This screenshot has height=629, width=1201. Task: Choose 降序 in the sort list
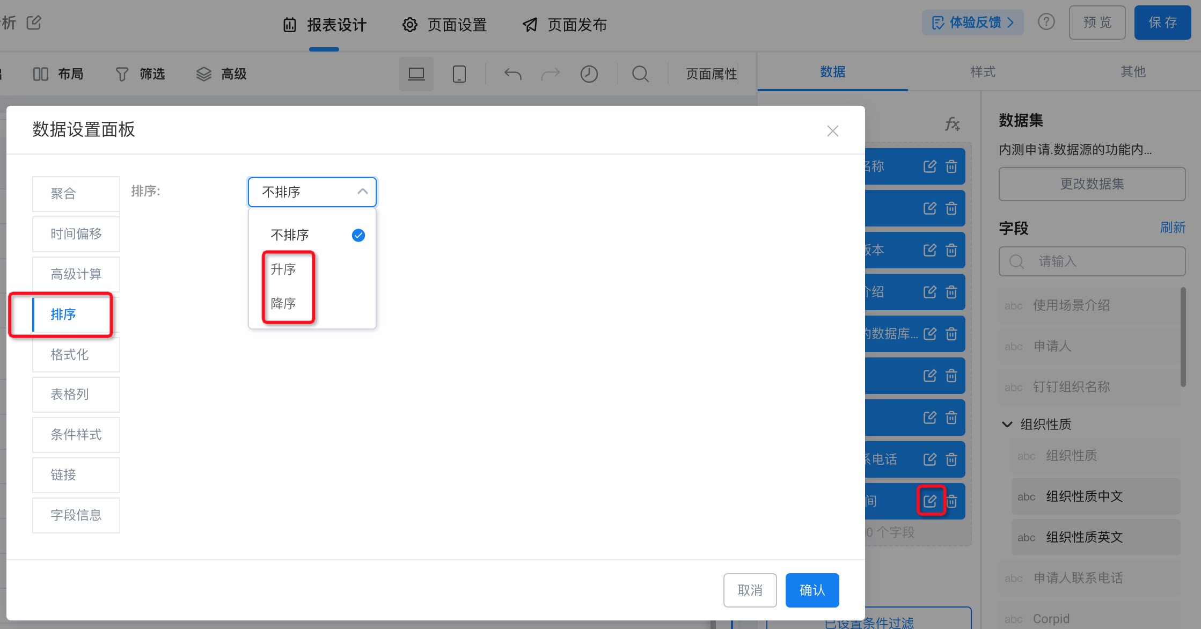[x=283, y=304]
